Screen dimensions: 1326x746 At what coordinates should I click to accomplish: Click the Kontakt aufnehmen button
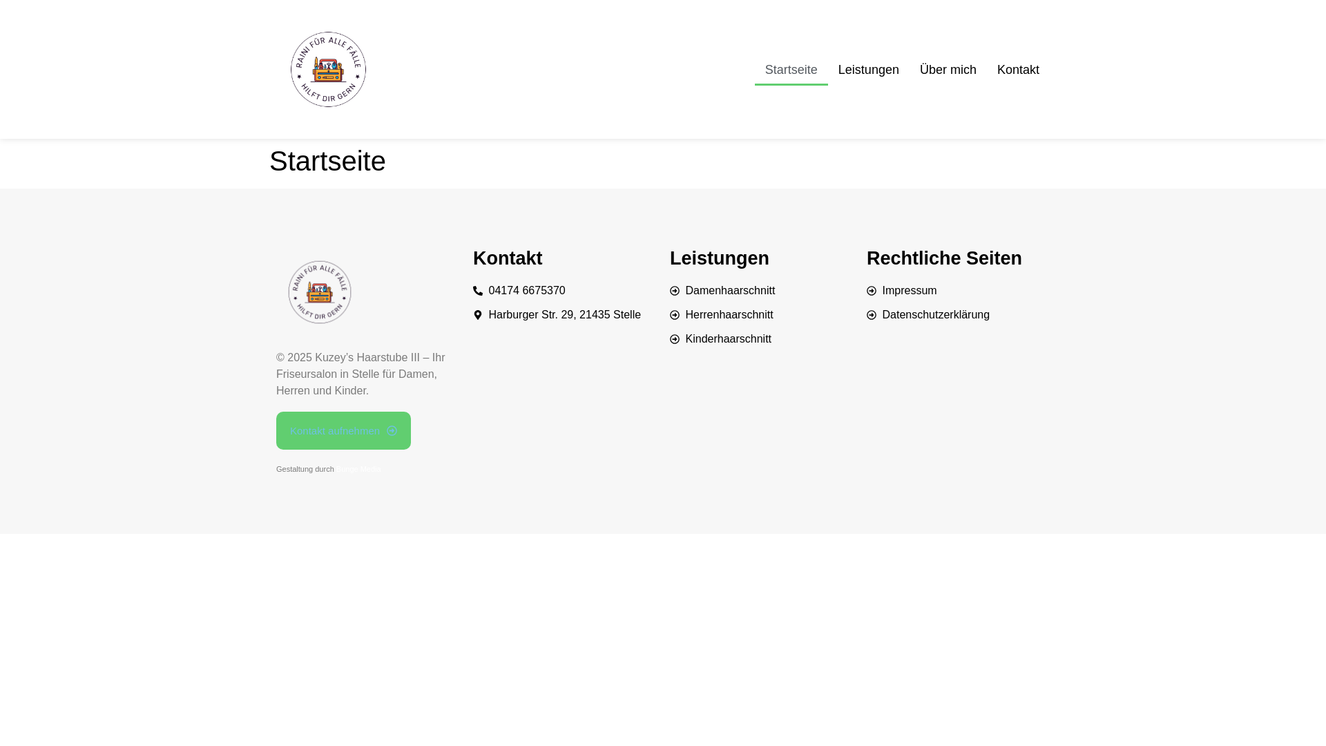click(x=343, y=430)
